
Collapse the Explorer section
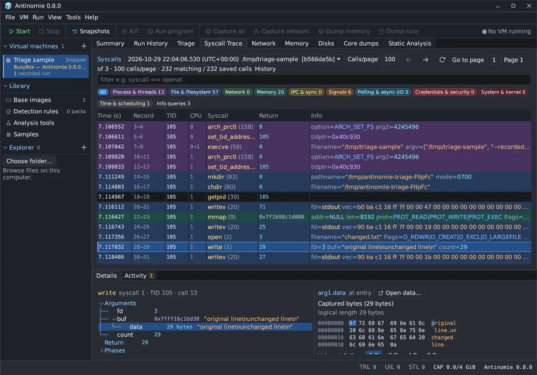click(x=5, y=147)
